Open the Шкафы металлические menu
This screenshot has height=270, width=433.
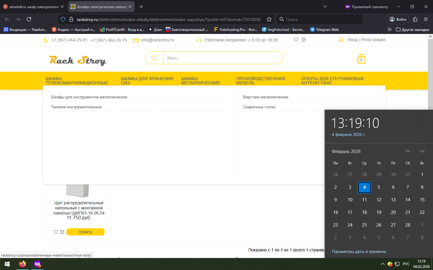click(x=201, y=81)
